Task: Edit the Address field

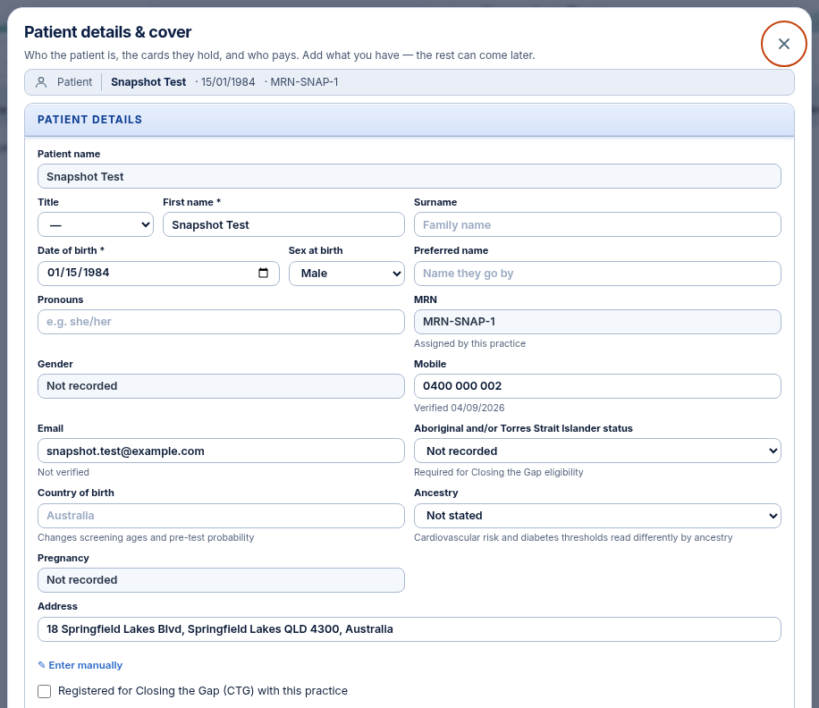Action: [409, 629]
